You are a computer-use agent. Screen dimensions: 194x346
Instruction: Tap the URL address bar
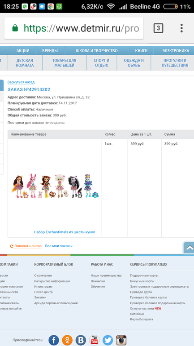[x=74, y=28]
